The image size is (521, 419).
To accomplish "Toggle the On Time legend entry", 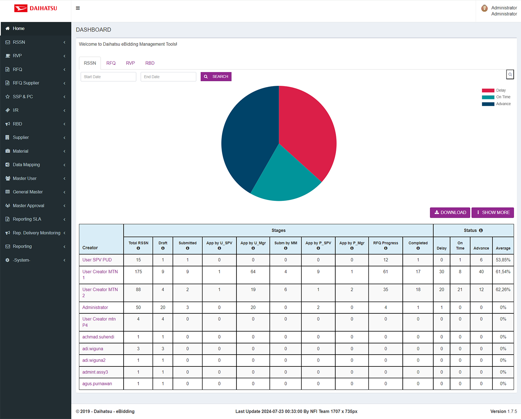I will tap(496, 97).
